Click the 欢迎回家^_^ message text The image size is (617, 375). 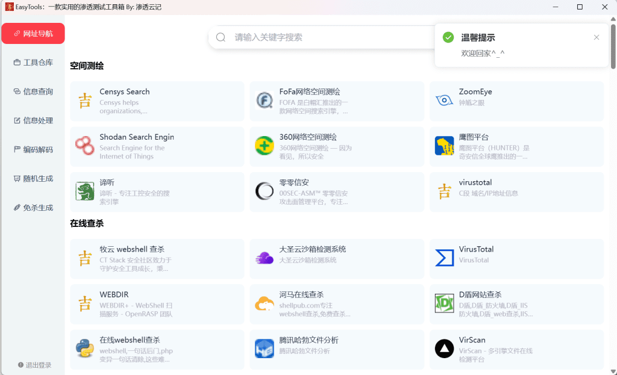coord(483,54)
